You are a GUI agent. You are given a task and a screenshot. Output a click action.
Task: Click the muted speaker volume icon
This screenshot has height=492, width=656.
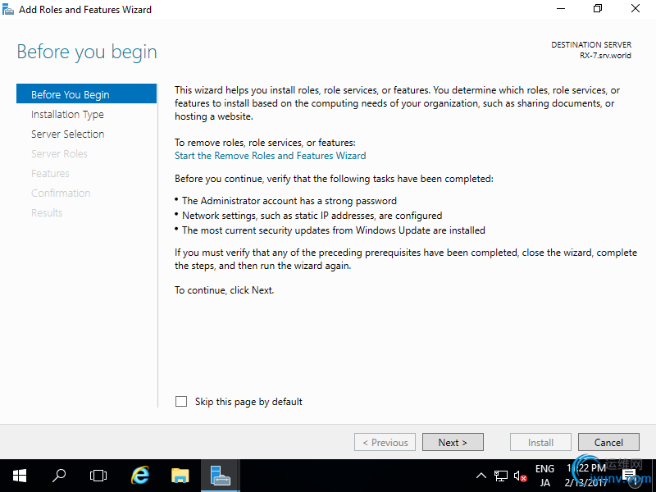520,476
